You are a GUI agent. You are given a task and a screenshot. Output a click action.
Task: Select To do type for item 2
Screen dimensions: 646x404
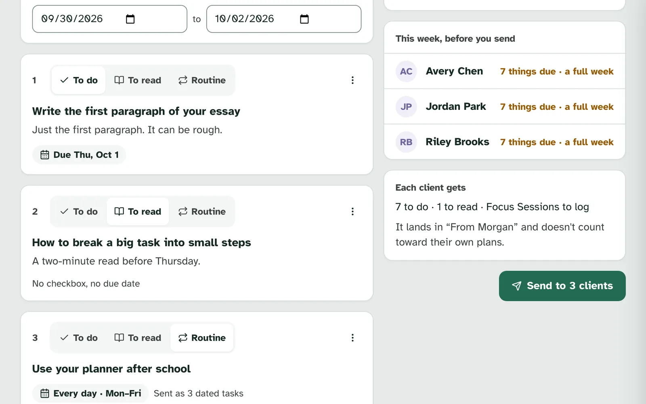point(79,212)
